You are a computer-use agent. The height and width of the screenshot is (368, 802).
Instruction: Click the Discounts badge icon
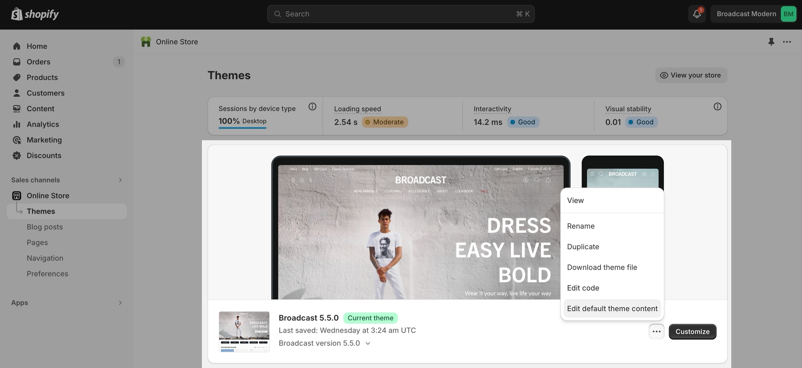(x=17, y=155)
